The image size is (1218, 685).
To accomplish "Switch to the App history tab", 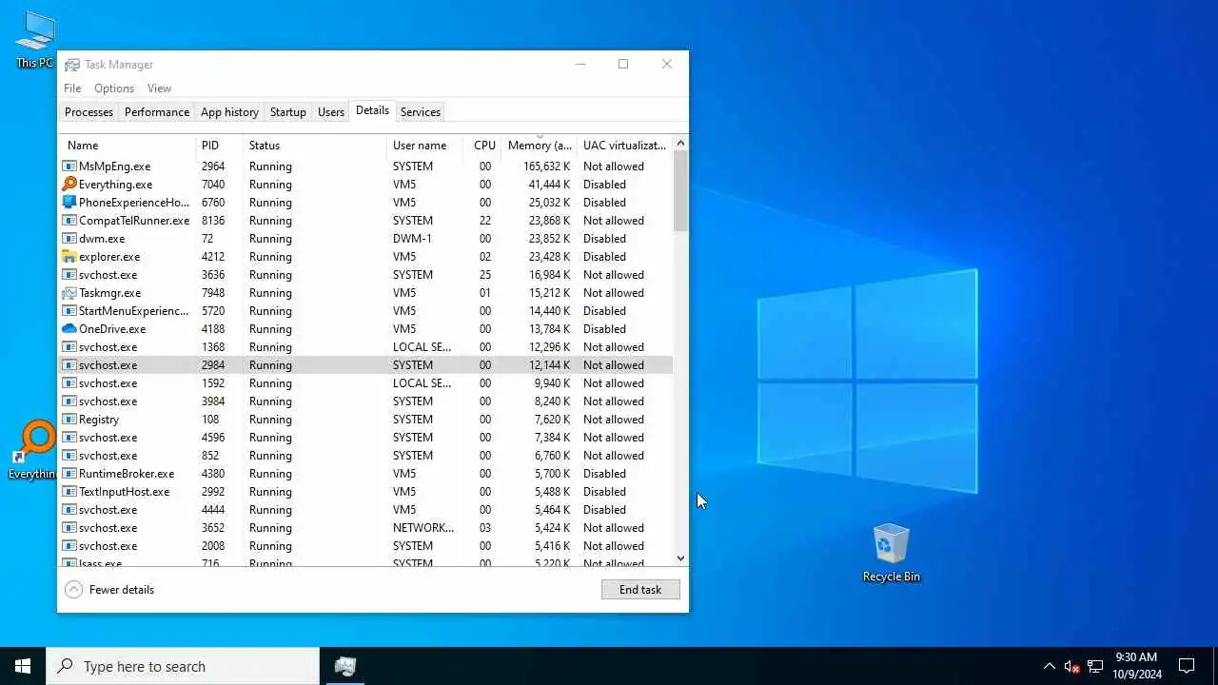I will [229, 112].
